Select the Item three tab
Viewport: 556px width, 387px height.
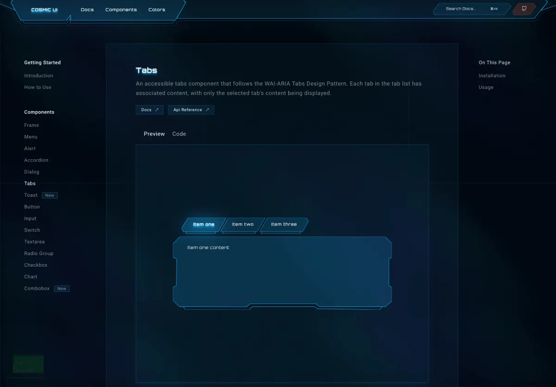tap(284, 225)
